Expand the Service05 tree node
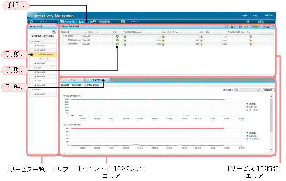286x181 pixels. point(35,76)
